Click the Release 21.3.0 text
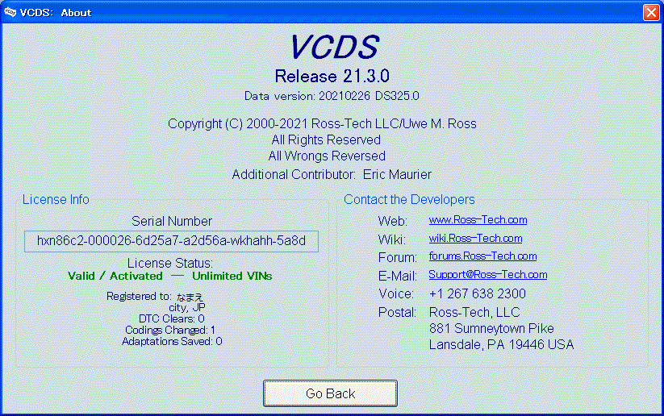The image size is (664, 416). [x=332, y=76]
